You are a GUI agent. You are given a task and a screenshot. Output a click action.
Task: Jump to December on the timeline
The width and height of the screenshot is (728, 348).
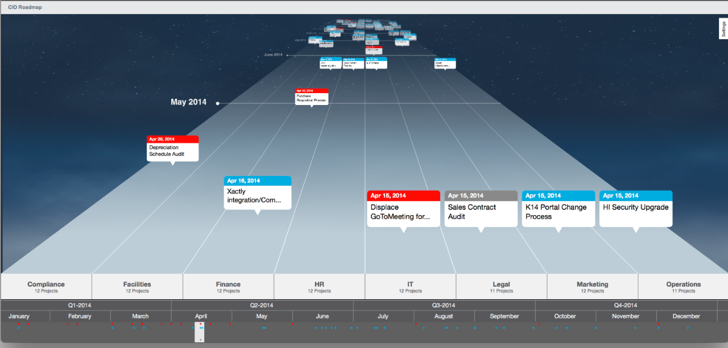click(x=686, y=316)
